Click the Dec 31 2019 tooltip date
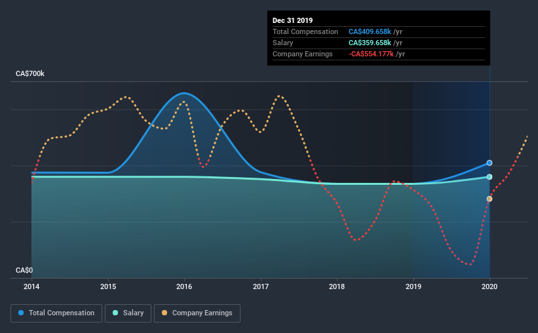This screenshot has height=333, width=538. (293, 20)
